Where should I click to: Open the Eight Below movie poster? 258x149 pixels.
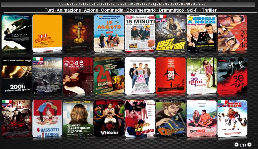(232, 118)
